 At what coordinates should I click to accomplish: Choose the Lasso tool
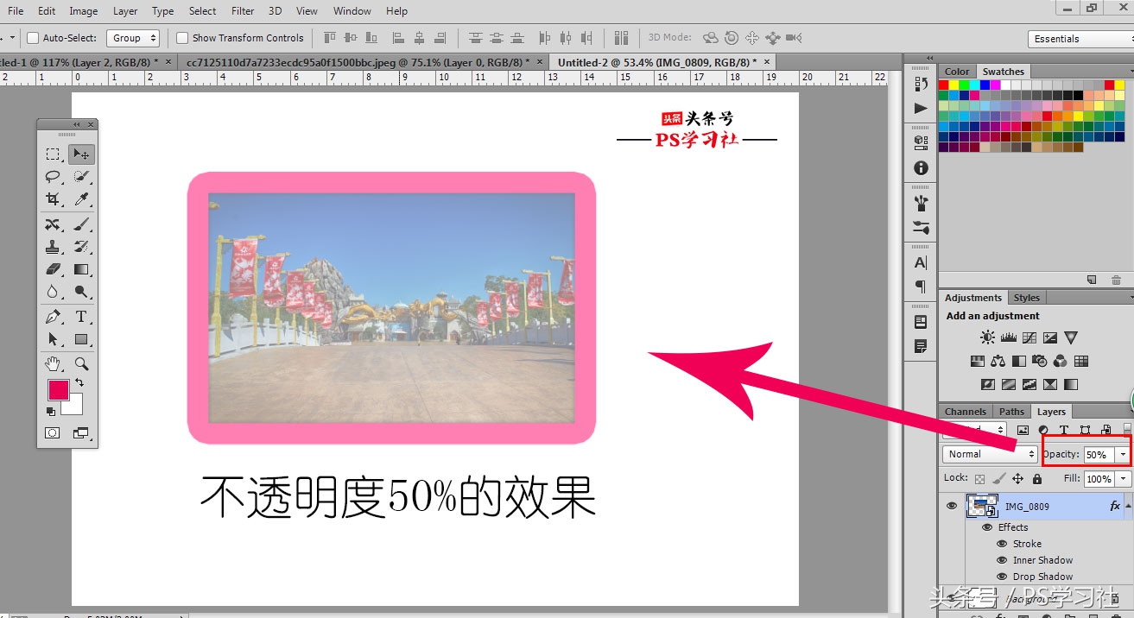click(x=53, y=177)
